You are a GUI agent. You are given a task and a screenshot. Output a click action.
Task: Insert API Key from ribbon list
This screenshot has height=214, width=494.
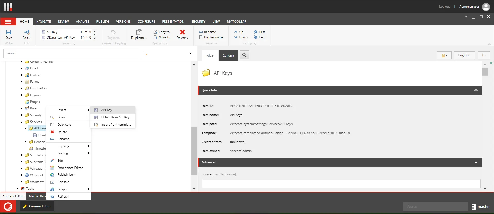[x=66, y=32]
